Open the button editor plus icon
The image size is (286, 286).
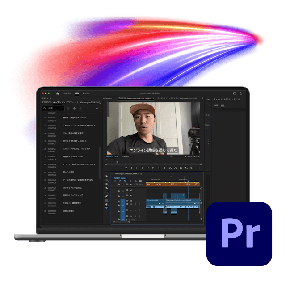pos(199,168)
